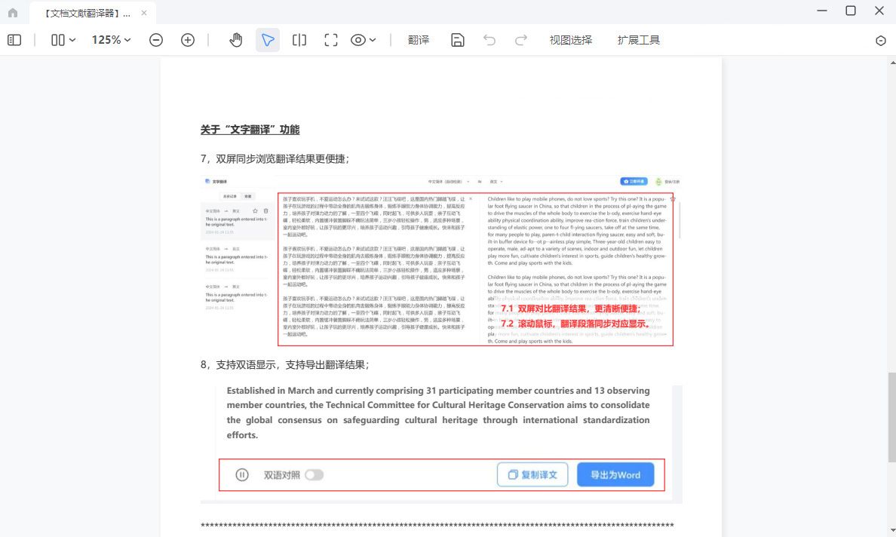The width and height of the screenshot is (896, 537).
Task: Toggle the sidebar panel icon
Action: (x=14, y=40)
